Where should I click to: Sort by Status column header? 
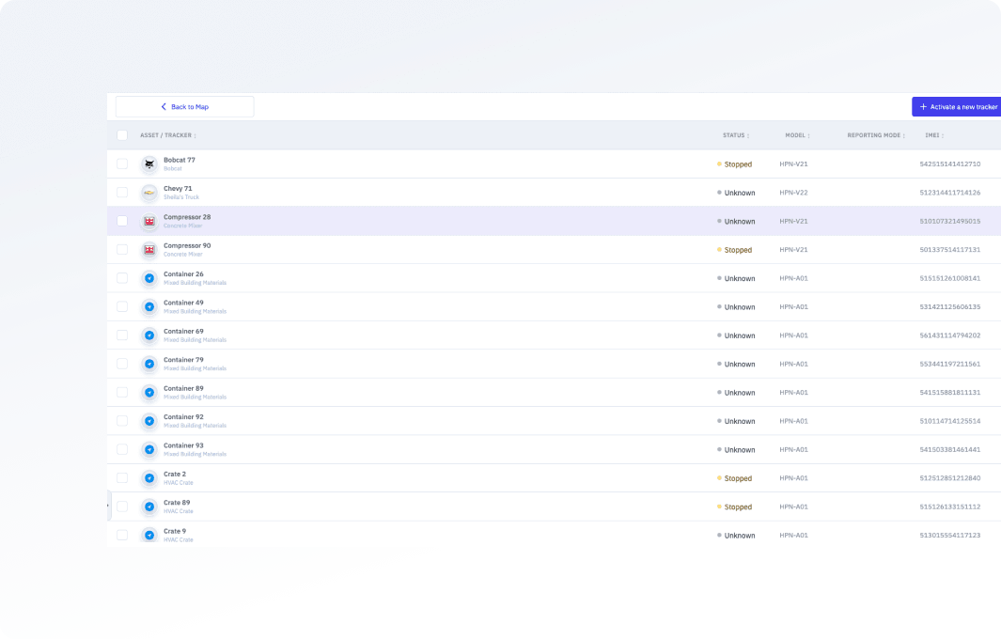736,135
